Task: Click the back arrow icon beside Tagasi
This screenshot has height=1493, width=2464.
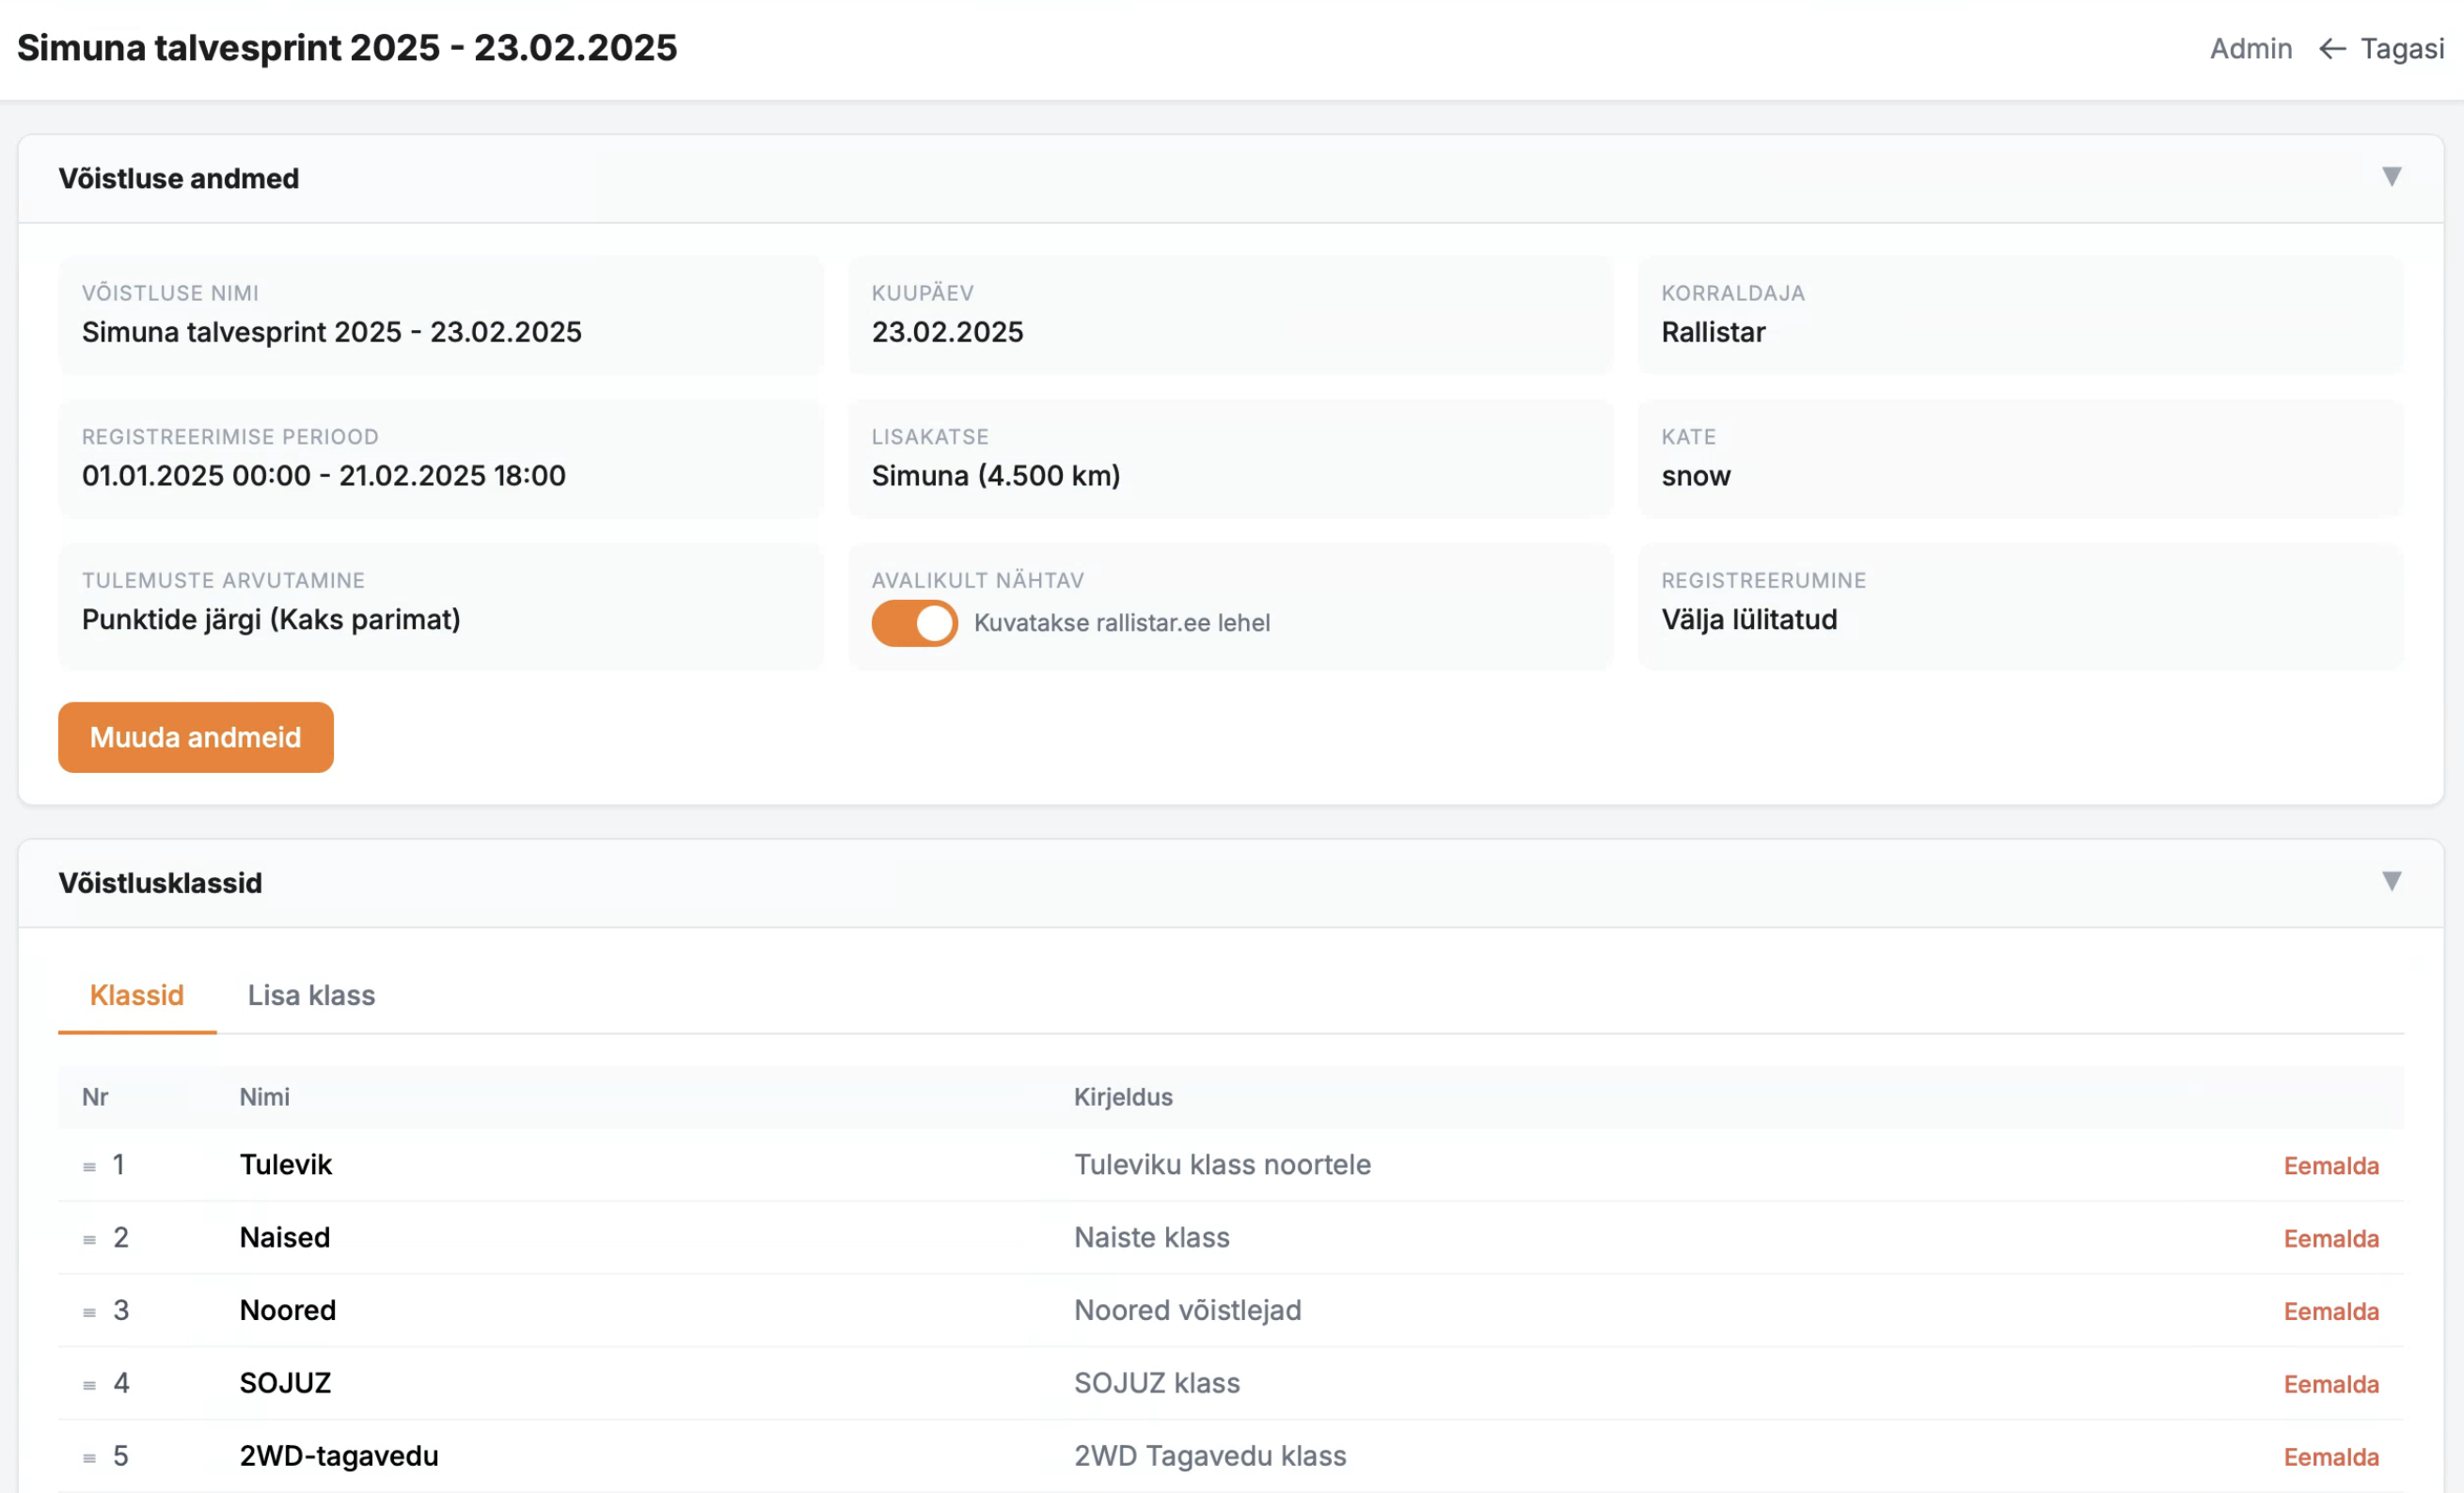Action: [x=2331, y=49]
